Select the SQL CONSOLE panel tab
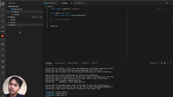The width and height of the screenshot is (173, 97). click(60, 63)
